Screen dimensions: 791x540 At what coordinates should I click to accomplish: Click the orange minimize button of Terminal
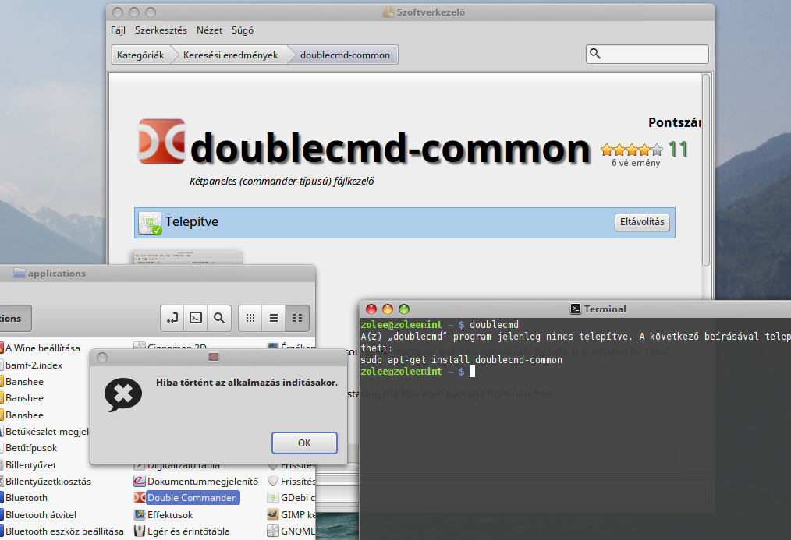point(388,309)
